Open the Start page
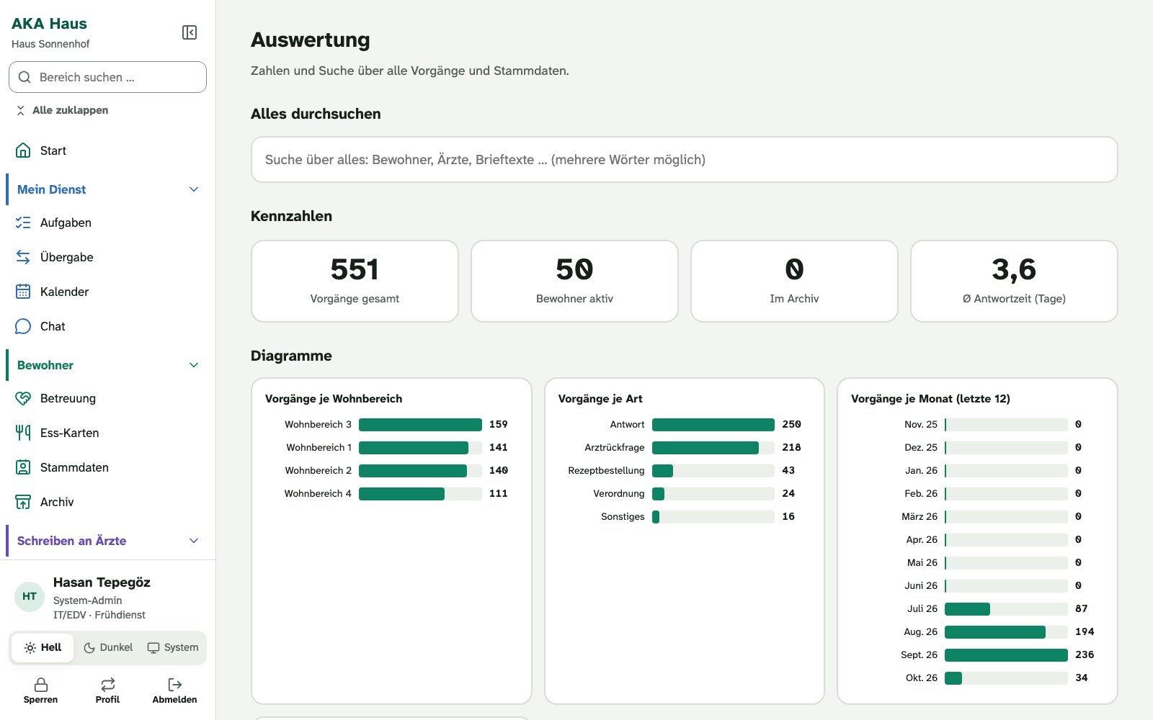The image size is (1153, 720). (x=107, y=150)
